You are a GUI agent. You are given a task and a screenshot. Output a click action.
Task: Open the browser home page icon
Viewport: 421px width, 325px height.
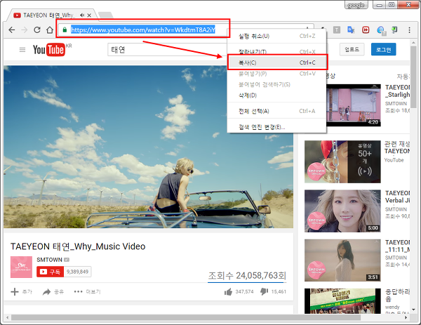50,29
